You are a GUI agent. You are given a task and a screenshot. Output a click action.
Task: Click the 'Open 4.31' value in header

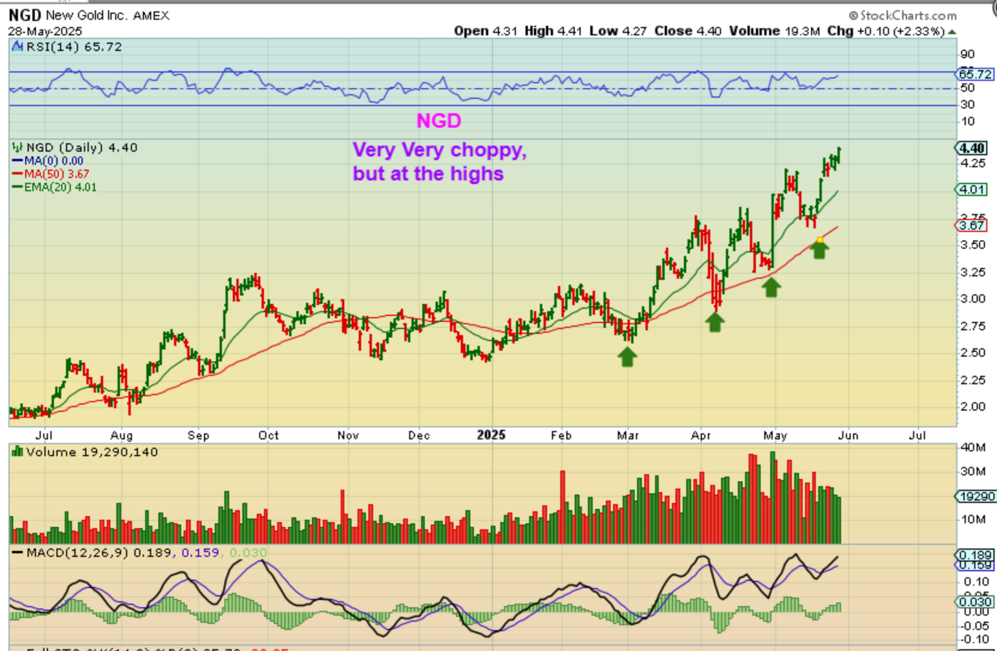tap(485, 31)
